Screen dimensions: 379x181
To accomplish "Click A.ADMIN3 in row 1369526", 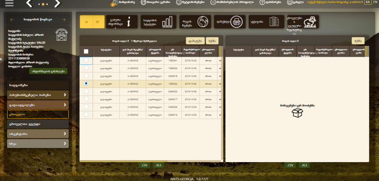I will pyautogui.click(x=133, y=69).
